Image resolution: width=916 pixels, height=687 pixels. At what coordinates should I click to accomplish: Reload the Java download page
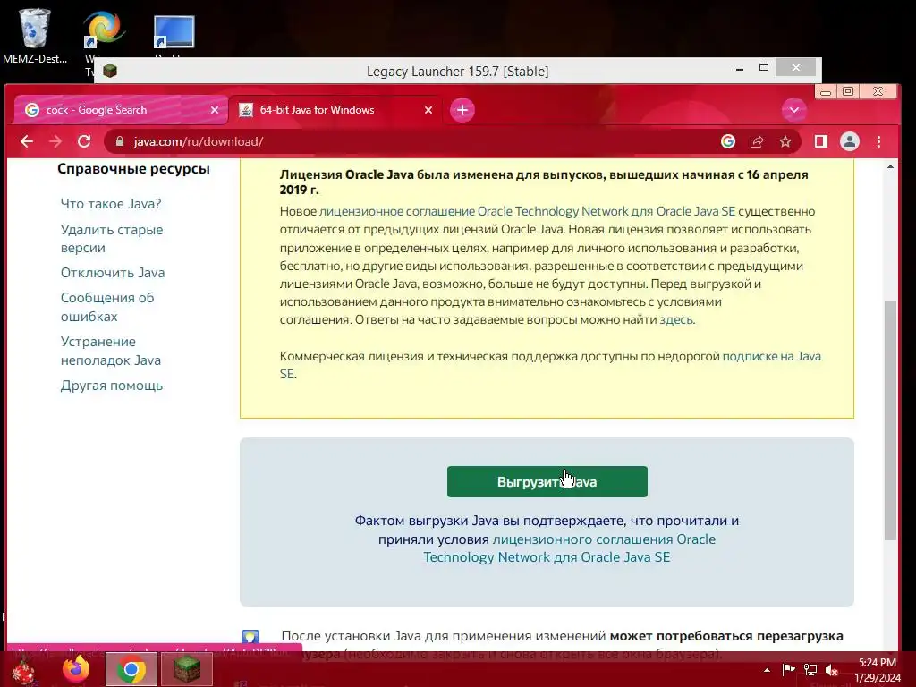(84, 141)
